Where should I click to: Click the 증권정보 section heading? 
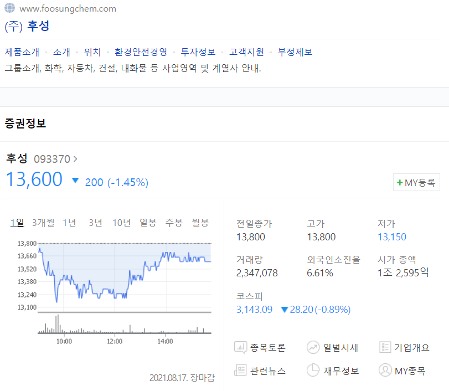click(x=25, y=124)
